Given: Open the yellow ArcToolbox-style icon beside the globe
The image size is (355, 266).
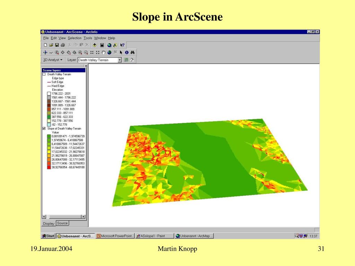Looking at the screenshot, I should click(x=115, y=45).
